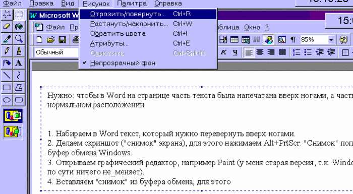Toggle Word's align left button
The image size is (353, 194).
point(249,52)
